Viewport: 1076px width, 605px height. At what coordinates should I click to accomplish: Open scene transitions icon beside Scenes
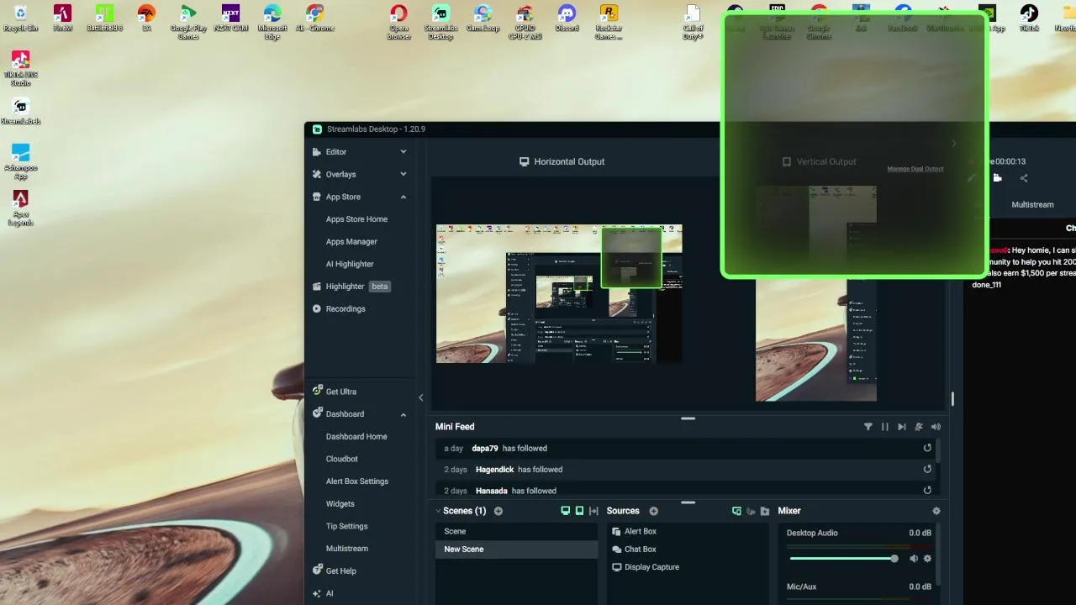coord(593,511)
